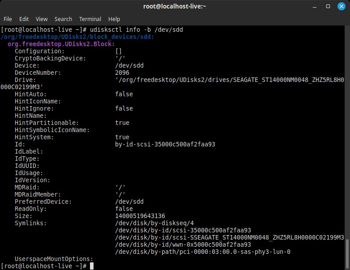Click the HintSystem value true
This screenshot has height=270, width=350.
[122, 137]
